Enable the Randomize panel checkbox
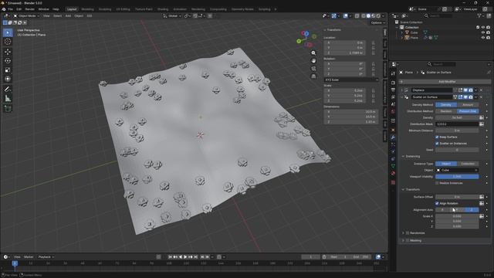 click(x=408, y=233)
